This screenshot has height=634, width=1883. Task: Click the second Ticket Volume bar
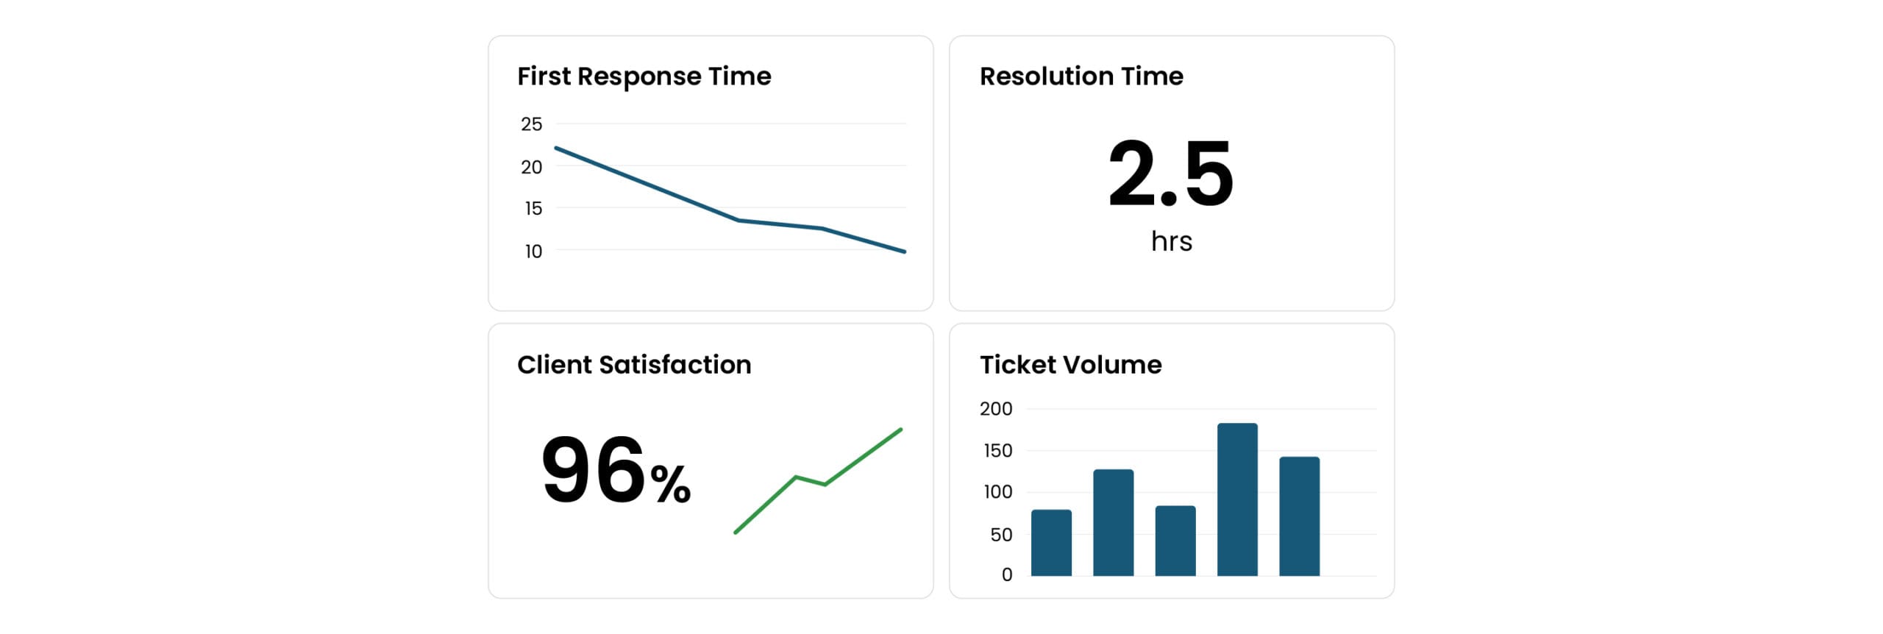click(1113, 522)
